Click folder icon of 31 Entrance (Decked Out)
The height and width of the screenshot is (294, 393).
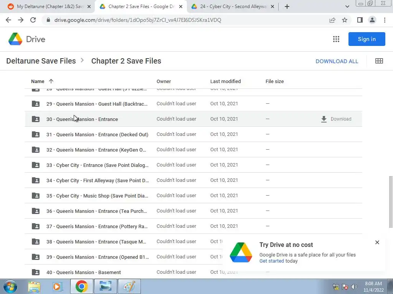coord(36,134)
